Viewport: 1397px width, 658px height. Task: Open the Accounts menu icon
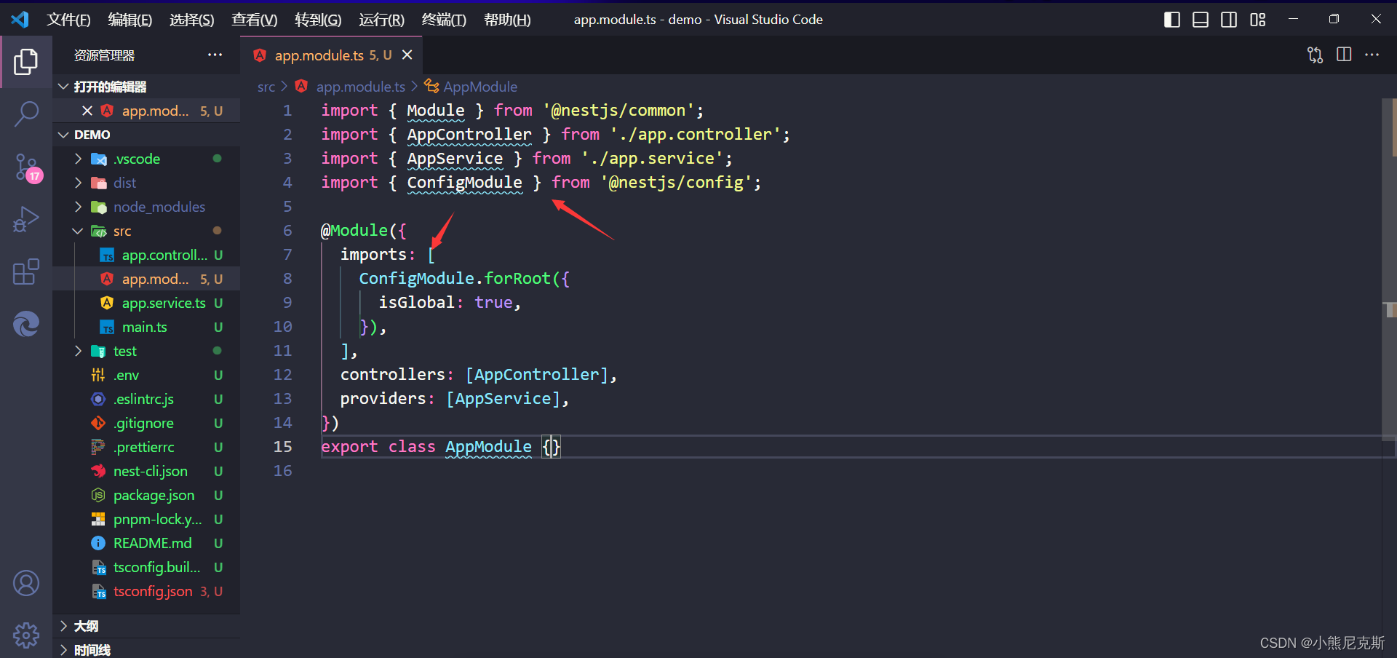click(26, 583)
